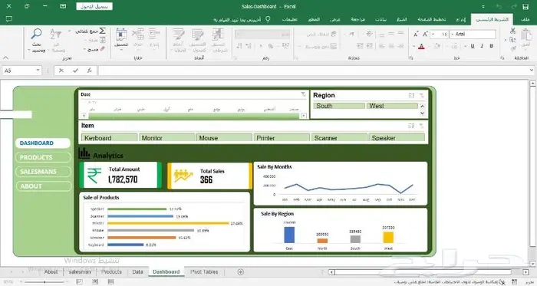Click the Cut scissors icon

tap(512, 31)
